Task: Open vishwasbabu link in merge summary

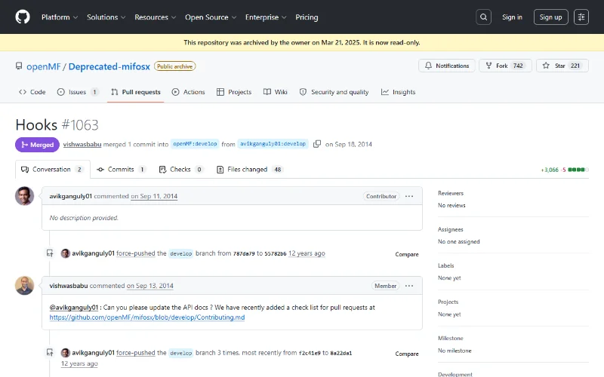Action: [82, 144]
